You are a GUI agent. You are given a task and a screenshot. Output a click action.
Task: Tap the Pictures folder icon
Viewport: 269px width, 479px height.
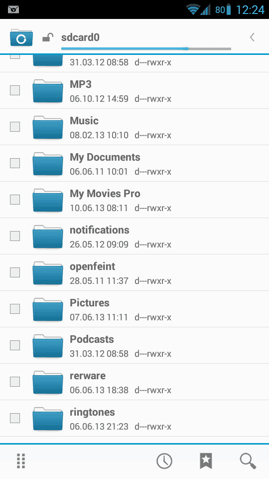pyautogui.click(x=48, y=309)
